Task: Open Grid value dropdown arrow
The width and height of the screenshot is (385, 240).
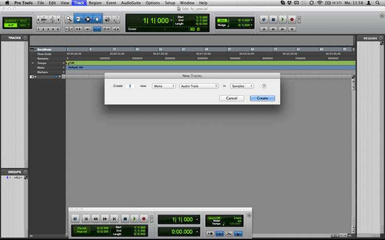Action: [x=252, y=20]
